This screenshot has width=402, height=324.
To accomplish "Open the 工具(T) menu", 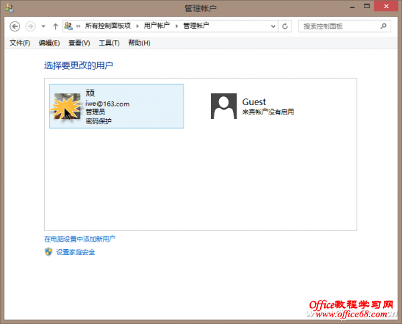I will [x=109, y=43].
